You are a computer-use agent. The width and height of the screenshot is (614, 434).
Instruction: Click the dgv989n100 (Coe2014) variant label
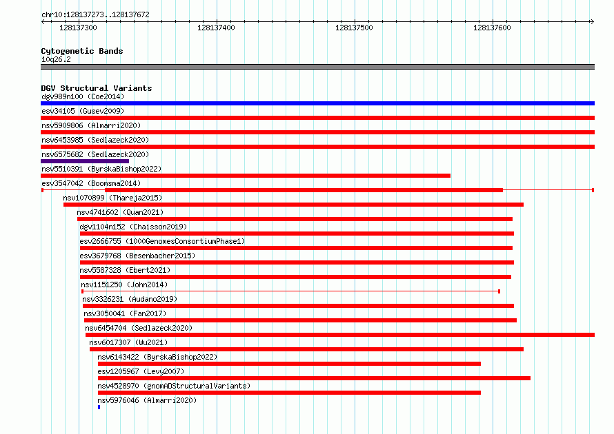coord(83,96)
